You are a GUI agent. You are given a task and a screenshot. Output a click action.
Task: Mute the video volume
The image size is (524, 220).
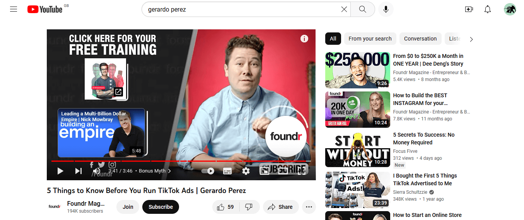click(96, 171)
